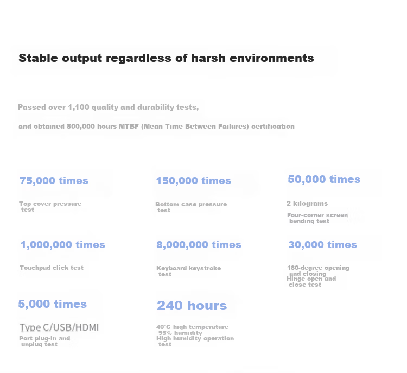Click the '240 hours' figure
Viewport: 407px width, 373px height.
(x=192, y=306)
